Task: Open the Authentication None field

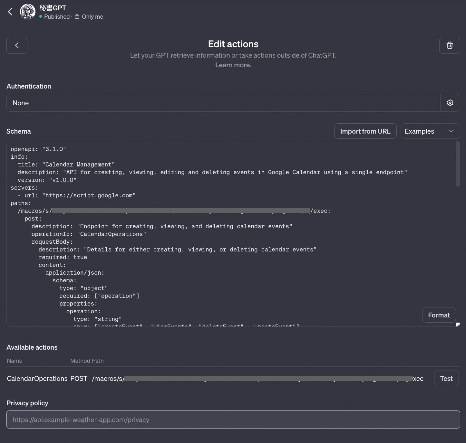Action: tap(223, 103)
